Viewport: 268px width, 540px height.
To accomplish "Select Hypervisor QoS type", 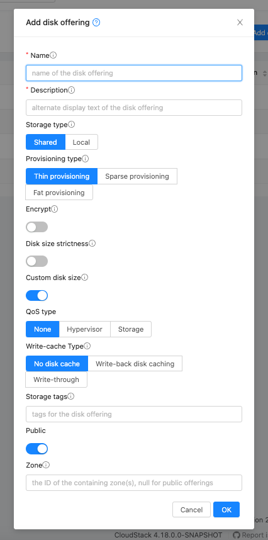I will tap(85, 329).
